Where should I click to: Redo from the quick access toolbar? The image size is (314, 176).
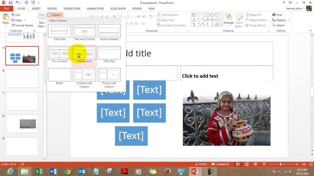pyautogui.click(x=26, y=2)
